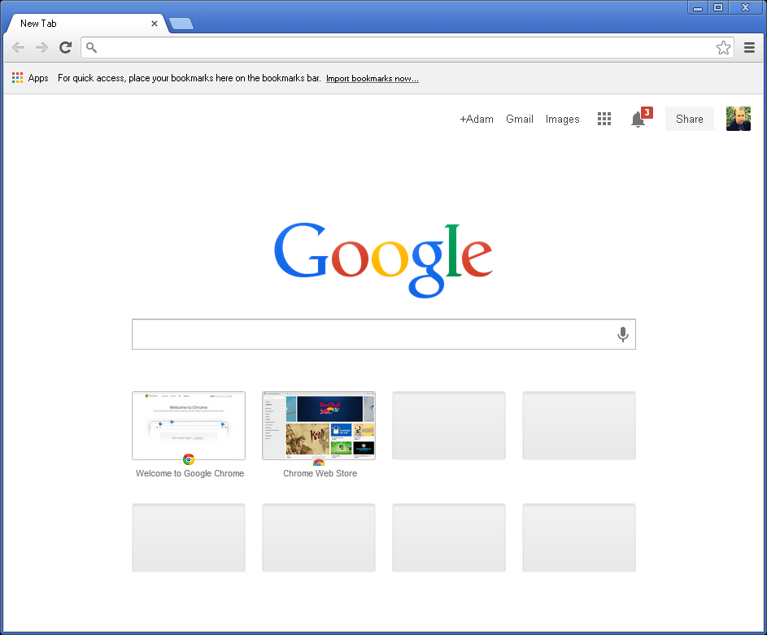This screenshot has width=767, height=635.
Task: Open the +Adam profile link
Action: 477,120
